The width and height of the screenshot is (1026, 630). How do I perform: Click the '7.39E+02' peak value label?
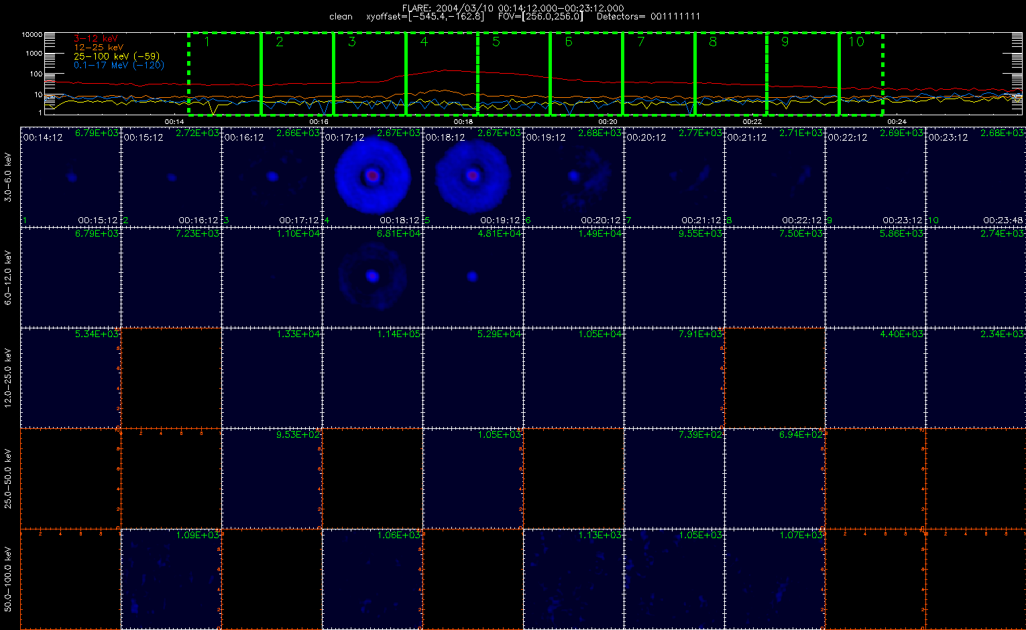click(701, 434)
